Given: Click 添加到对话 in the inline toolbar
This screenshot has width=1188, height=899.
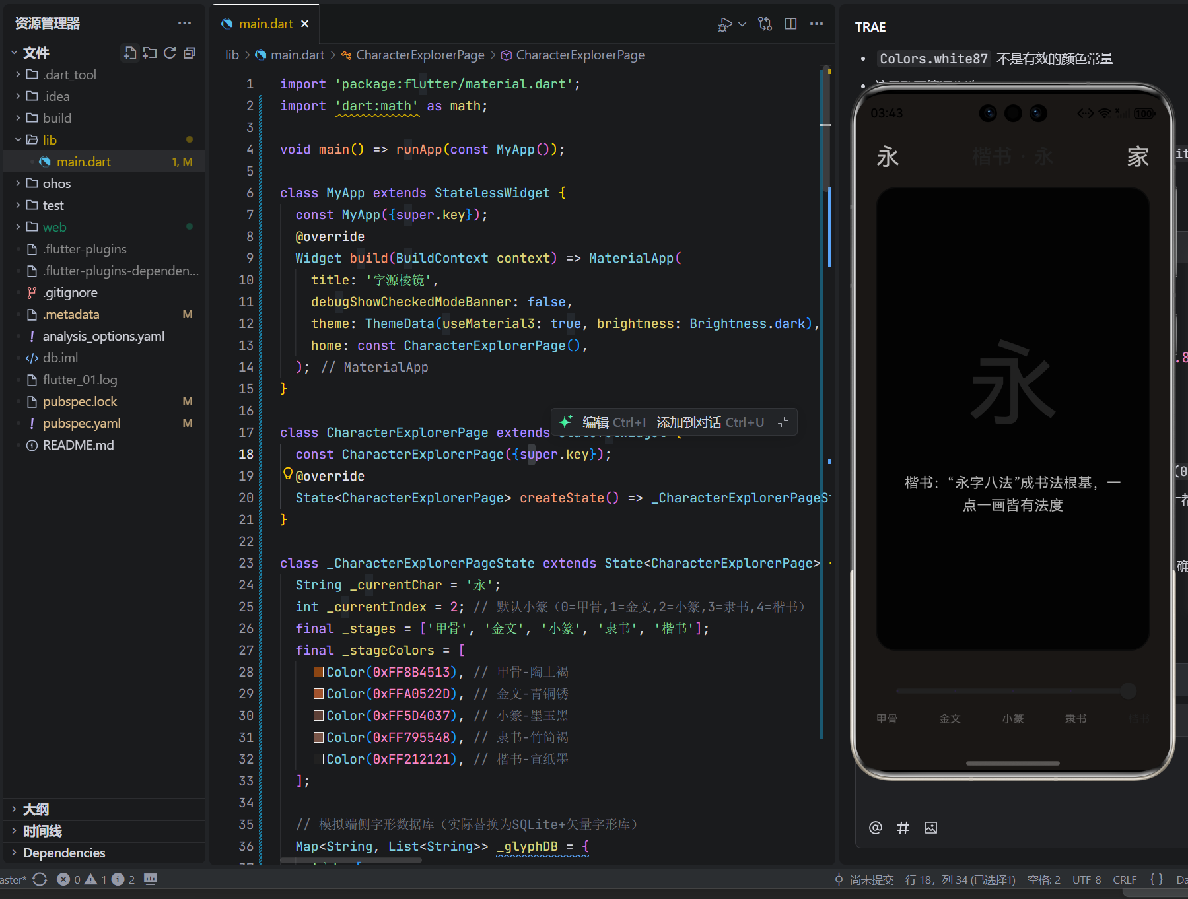Looking at the screenshot, I should (689, 422).
